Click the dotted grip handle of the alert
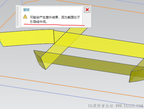 [17, 16]
